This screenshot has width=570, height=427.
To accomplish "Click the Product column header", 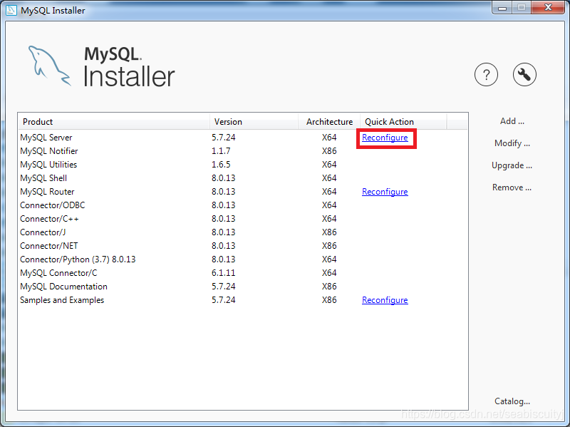I will point(37,121).
